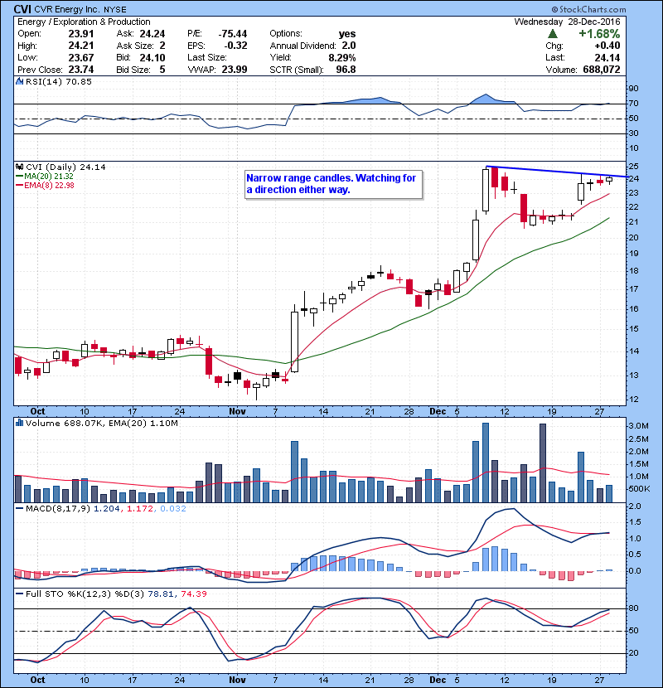The height and width of the screenshot is (688, 663).
Task: Click the light-blue MACD histogram value 0.032
Action: pyautogui.click(x=172, y=509)
